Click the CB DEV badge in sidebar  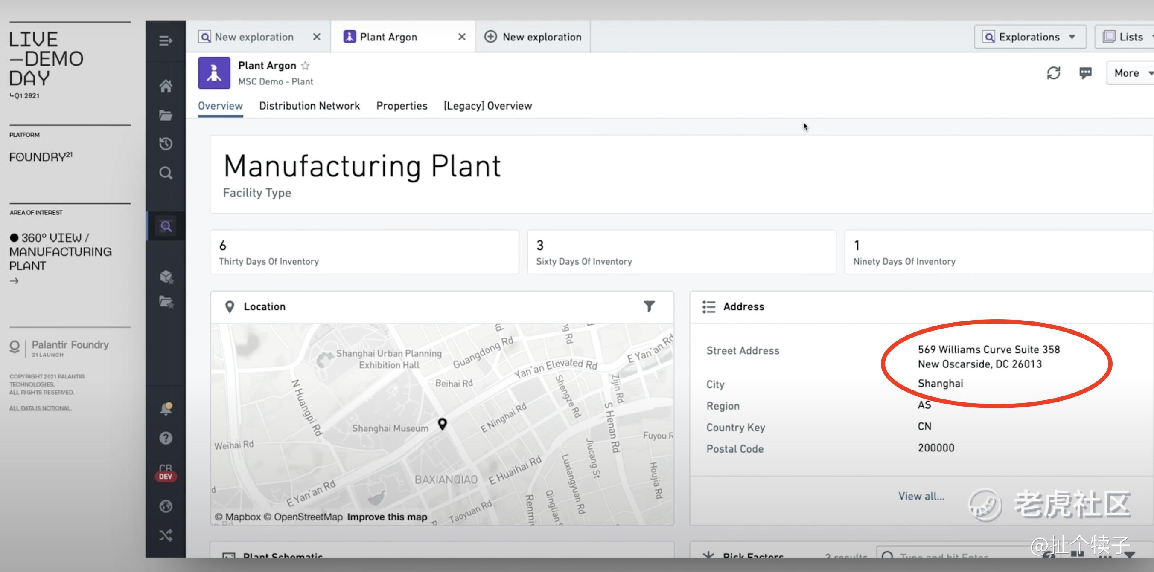coord(165,473)
